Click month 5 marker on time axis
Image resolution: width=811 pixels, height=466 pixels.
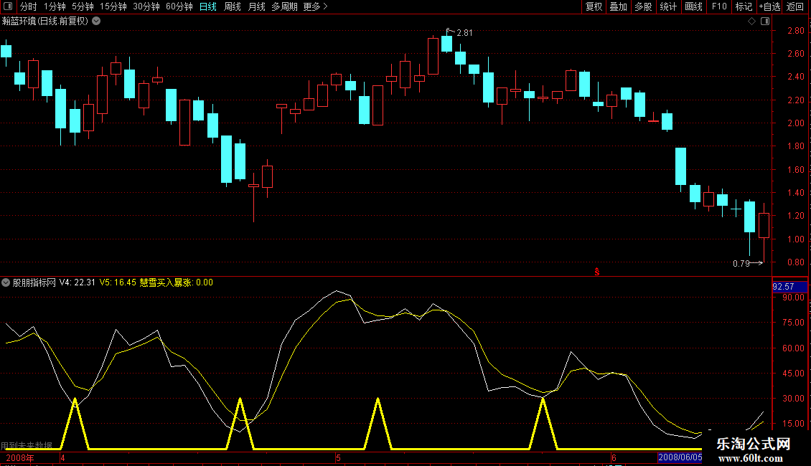coord(338,457)
